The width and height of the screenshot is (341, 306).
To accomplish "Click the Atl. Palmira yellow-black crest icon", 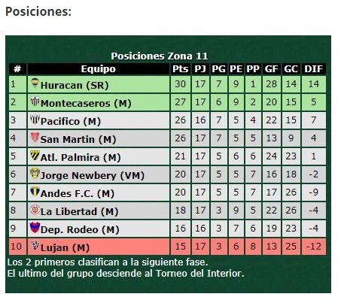I will coord(35,156).
